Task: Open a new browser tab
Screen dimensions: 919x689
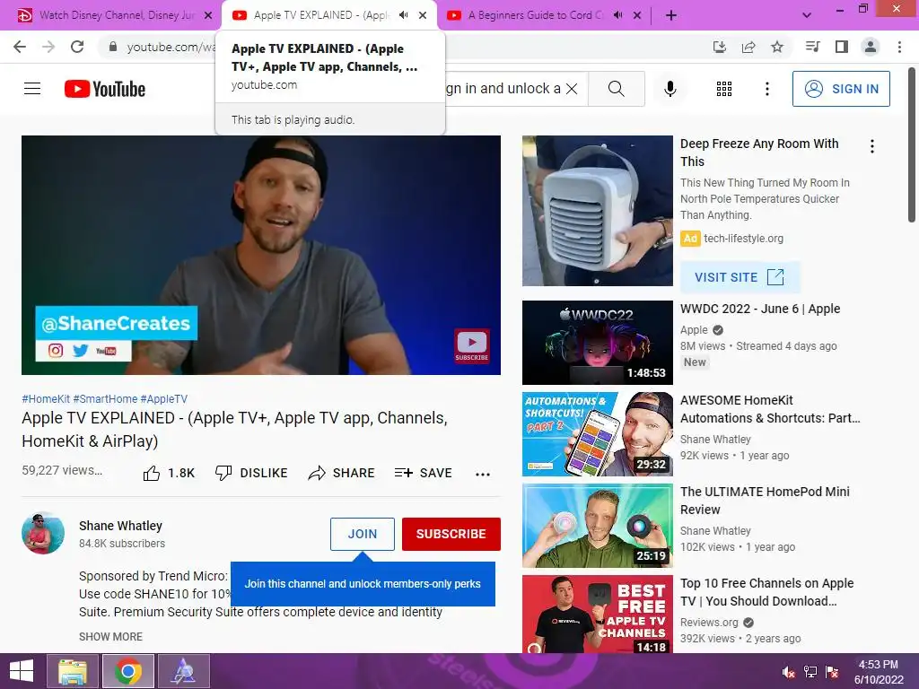Action: click(671, 15)
